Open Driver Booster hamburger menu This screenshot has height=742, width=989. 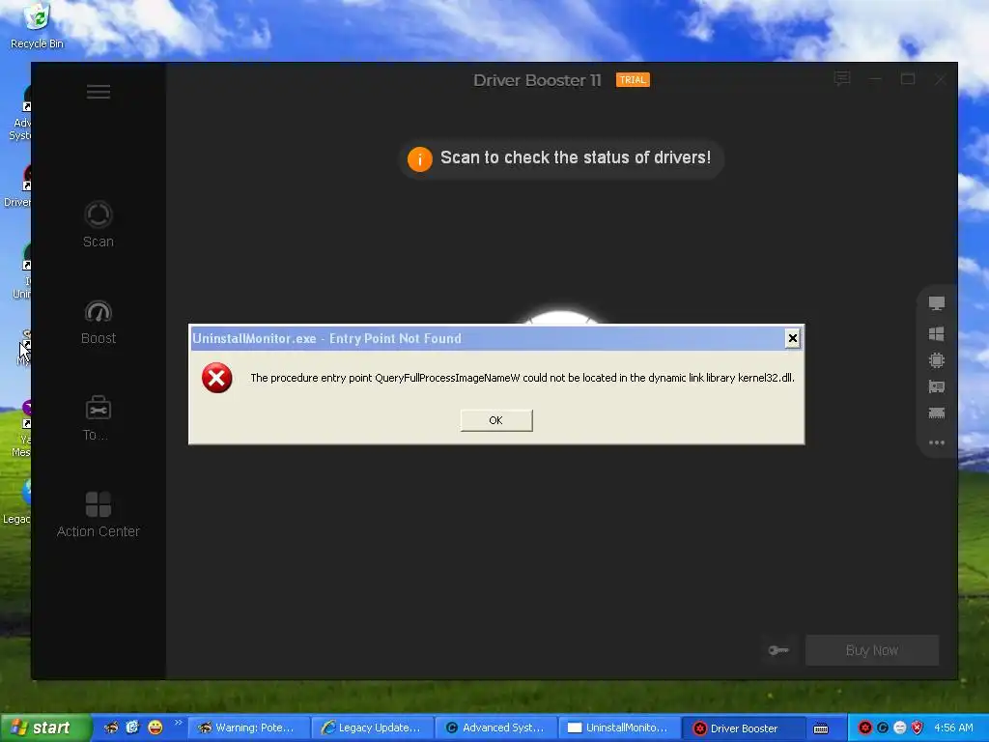pos(99,92)
